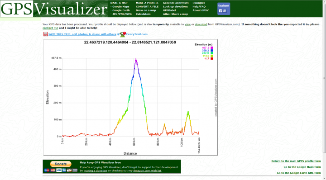The width and height of the screenshot is (326, 180).
Task: Open Atlas: Share a map link
Action: [176, 14]
